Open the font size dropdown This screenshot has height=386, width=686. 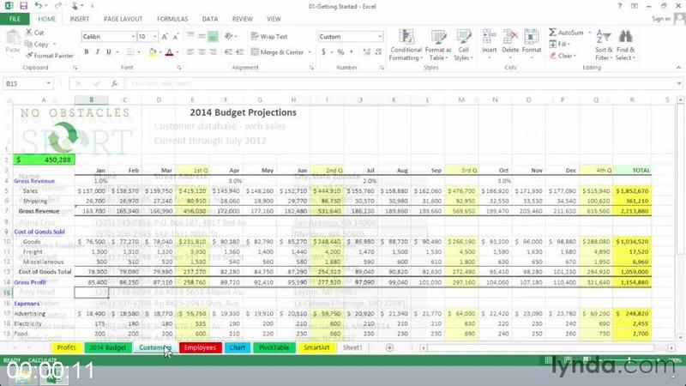[155, 37]
